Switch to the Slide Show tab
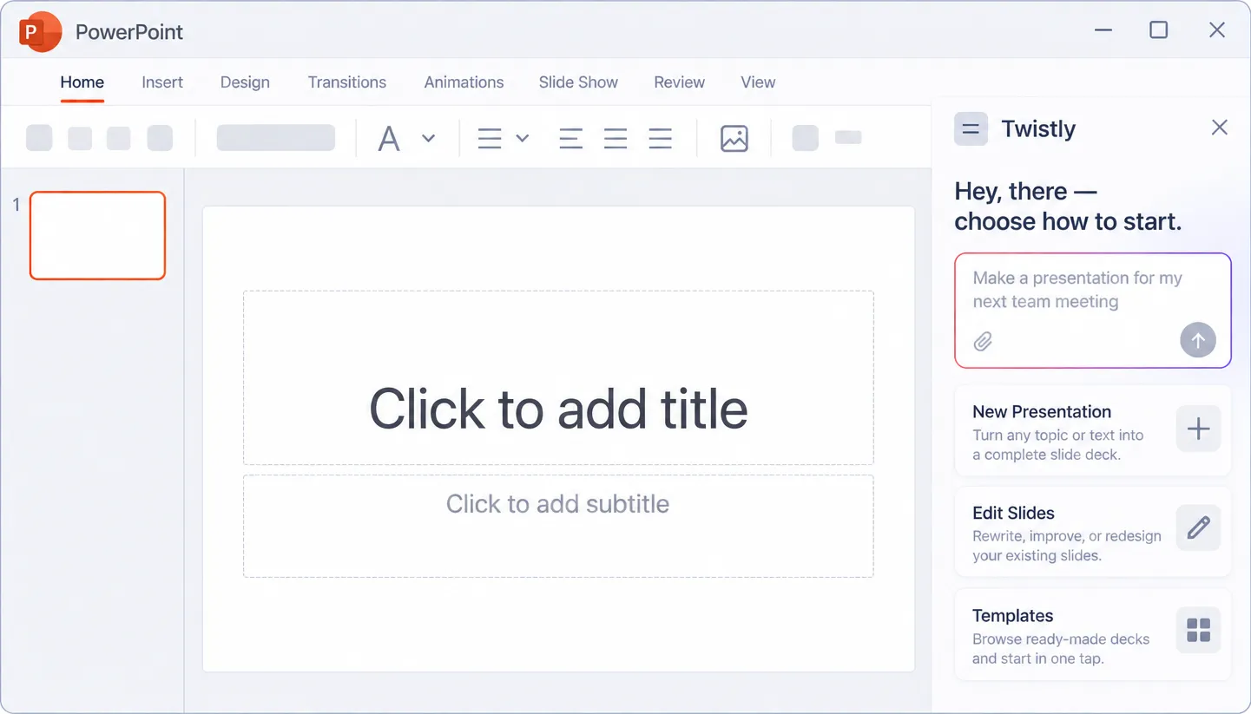Screen dimensions: 1251x714 tap(578, 82)
